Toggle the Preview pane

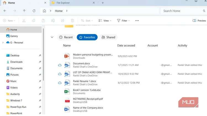[x=199, y=21]
